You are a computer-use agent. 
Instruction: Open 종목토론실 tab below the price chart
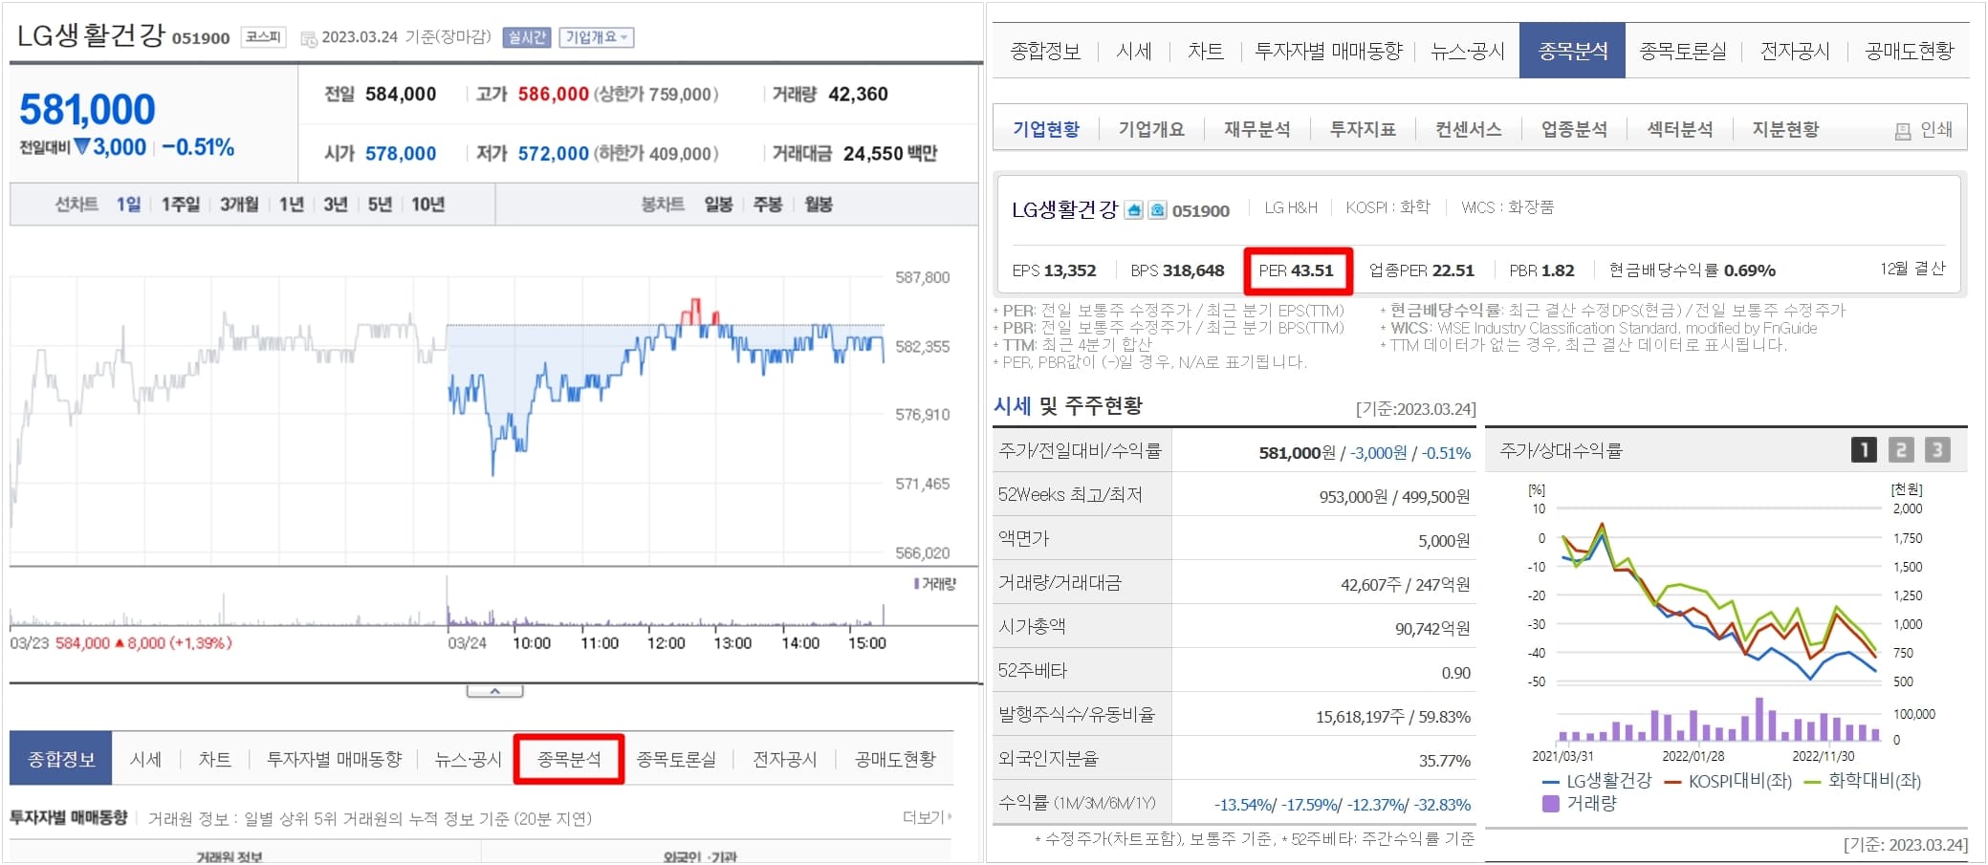pos(676,759)
